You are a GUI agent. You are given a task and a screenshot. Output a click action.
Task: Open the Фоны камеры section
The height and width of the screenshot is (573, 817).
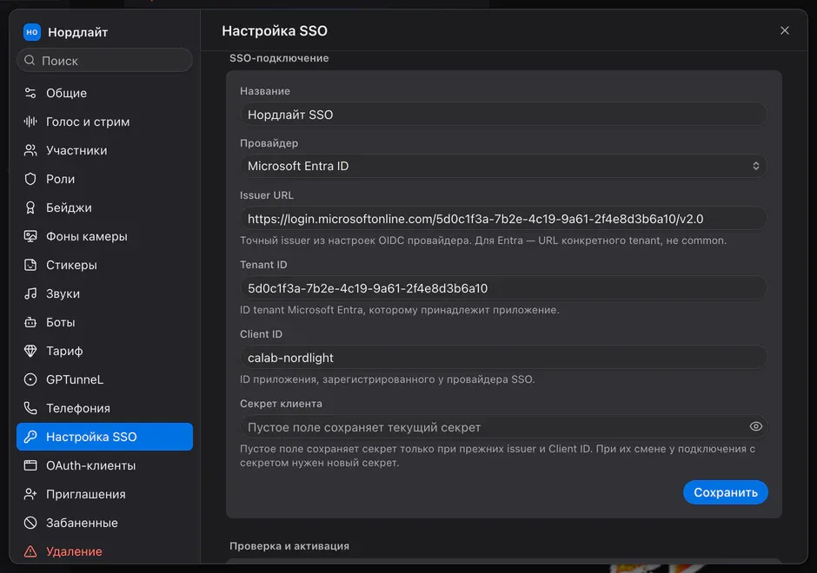[104, 236]
